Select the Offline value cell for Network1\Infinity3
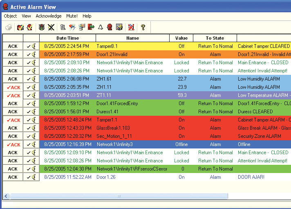This screenshot has width=291, height=209. [x=181, y=144]
